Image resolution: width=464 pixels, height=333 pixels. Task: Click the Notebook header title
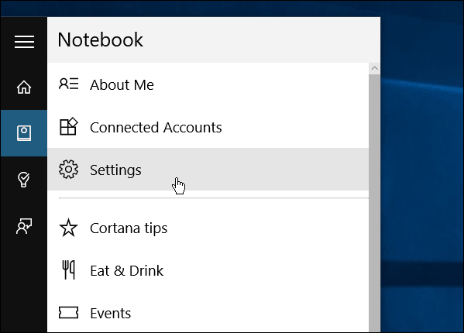101,39
